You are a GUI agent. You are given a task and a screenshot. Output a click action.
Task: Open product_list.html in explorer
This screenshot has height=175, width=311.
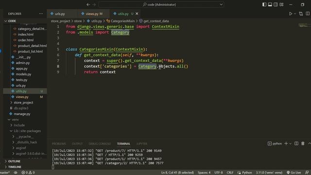coord(30,52)
